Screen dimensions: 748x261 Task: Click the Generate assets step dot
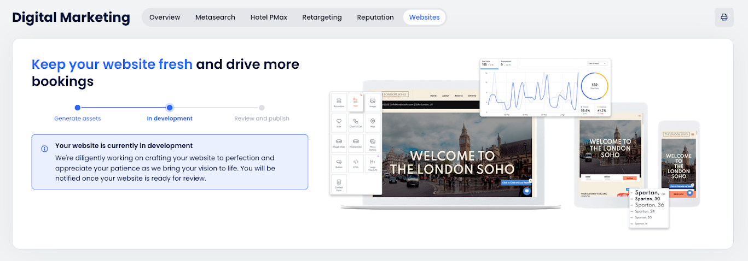tap(78, 108)
